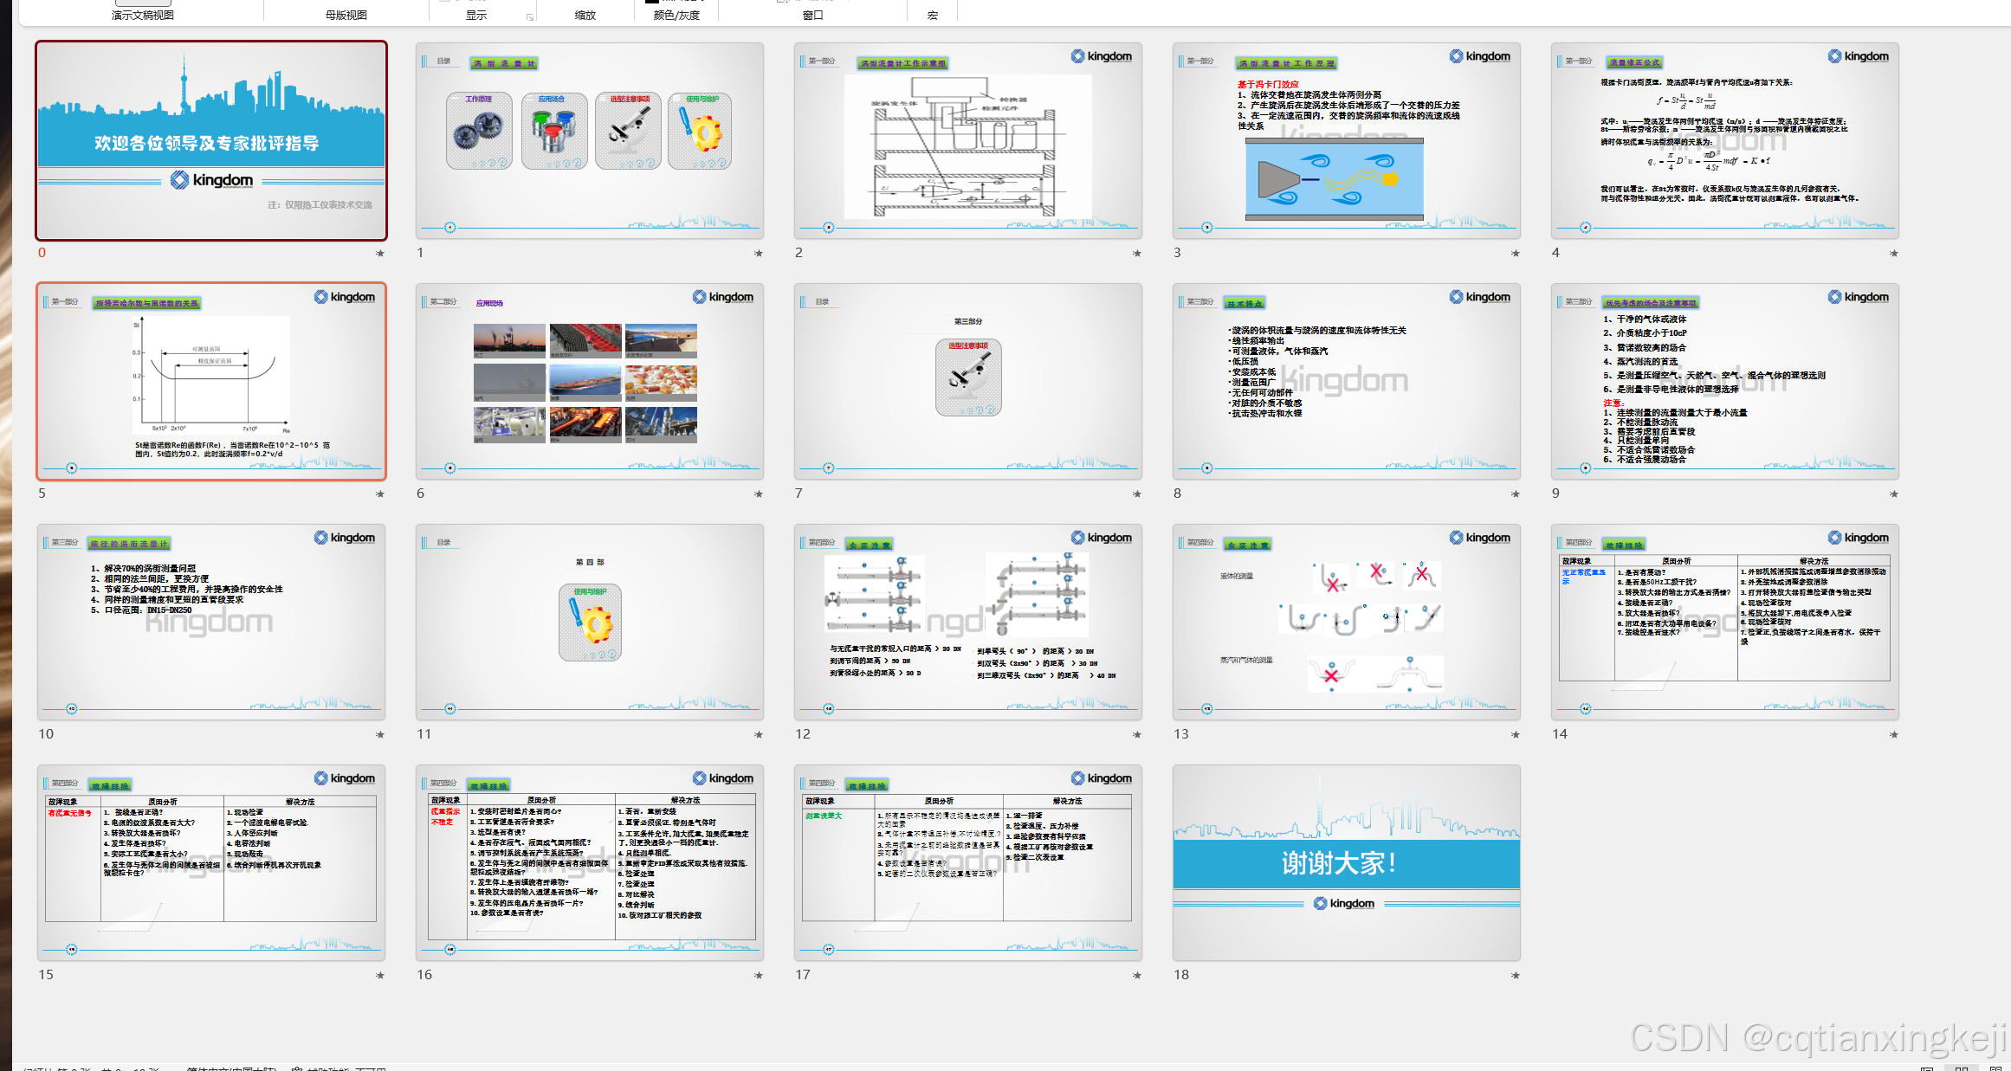
Task: Select slide 14 with the troubleshooting table
Action: (x=1724, y=622)
